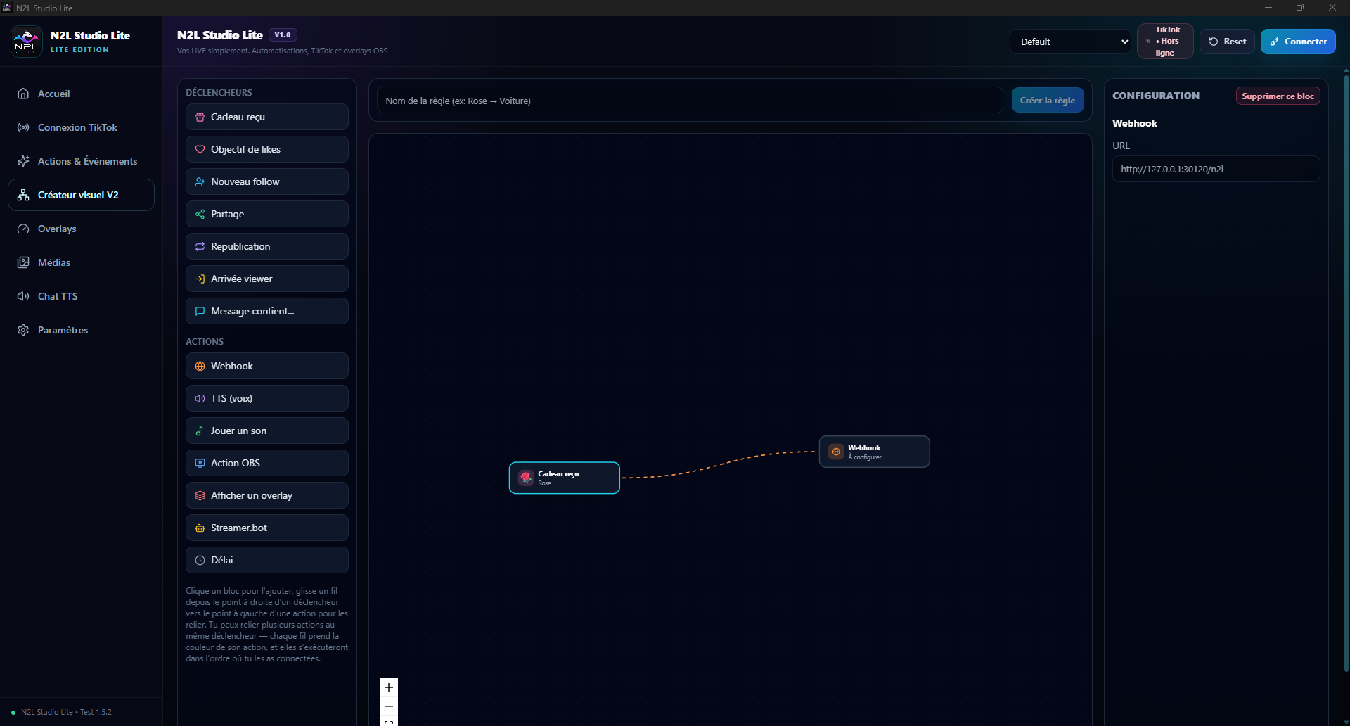Add the Partage trigger block
Screen dimensions: 1350x726
click(x=267, y=214)
